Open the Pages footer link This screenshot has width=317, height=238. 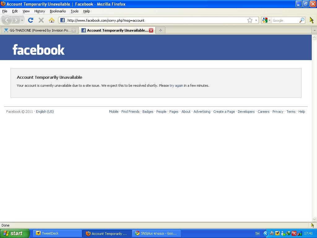174,112
